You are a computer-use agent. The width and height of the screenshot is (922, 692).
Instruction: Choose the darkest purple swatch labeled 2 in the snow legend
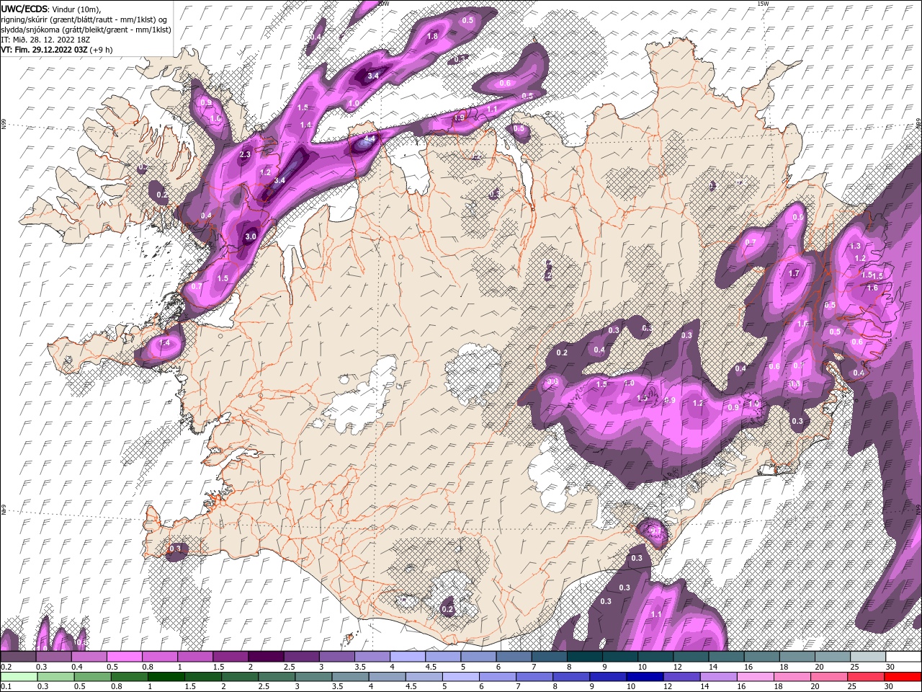click(x=266, y=657)
